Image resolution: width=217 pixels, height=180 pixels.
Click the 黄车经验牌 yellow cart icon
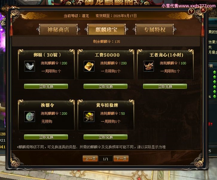(x=89, y=117)
